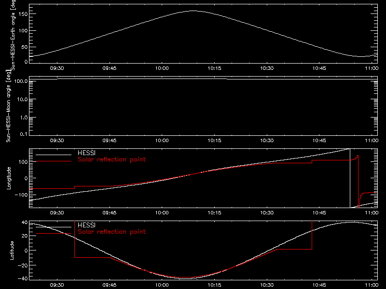The width and height of the screenshot is (386, 289).
Task: Click Solar reflection point legend in Latitude plot
Action: coord(111,232)
